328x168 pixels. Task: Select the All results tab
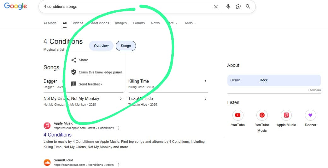(x=65, y=23)
